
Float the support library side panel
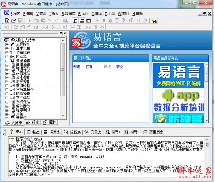tap(61, 33)
